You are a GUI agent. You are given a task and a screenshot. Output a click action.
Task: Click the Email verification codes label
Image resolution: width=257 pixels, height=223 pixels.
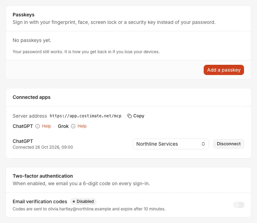[40, 202]
